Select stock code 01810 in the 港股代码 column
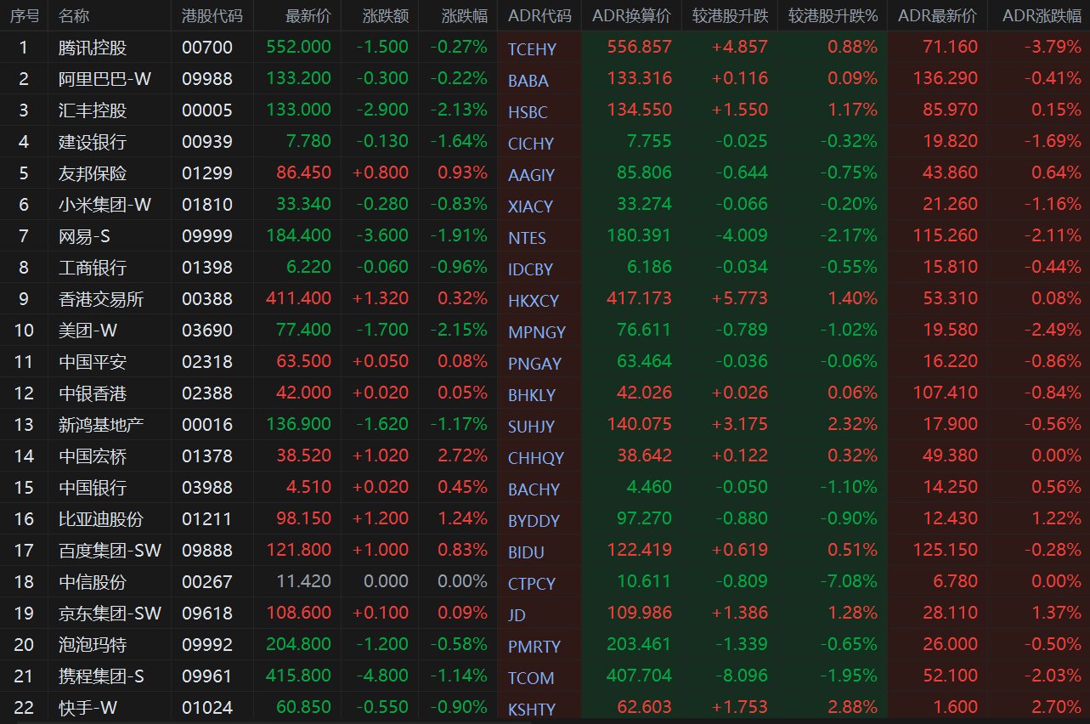Image resolution: width=1090 pixels, height=724 pixels. click(x=207, y=205)
